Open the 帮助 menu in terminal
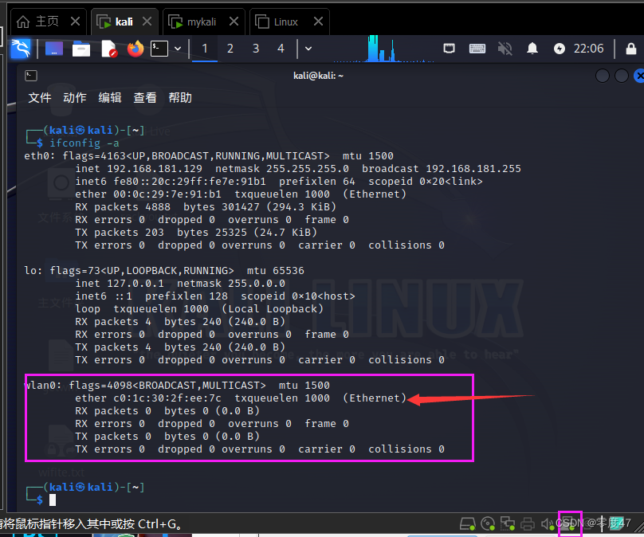The height and width of the screenshot is (537, 644). click(x=180, y=98)
